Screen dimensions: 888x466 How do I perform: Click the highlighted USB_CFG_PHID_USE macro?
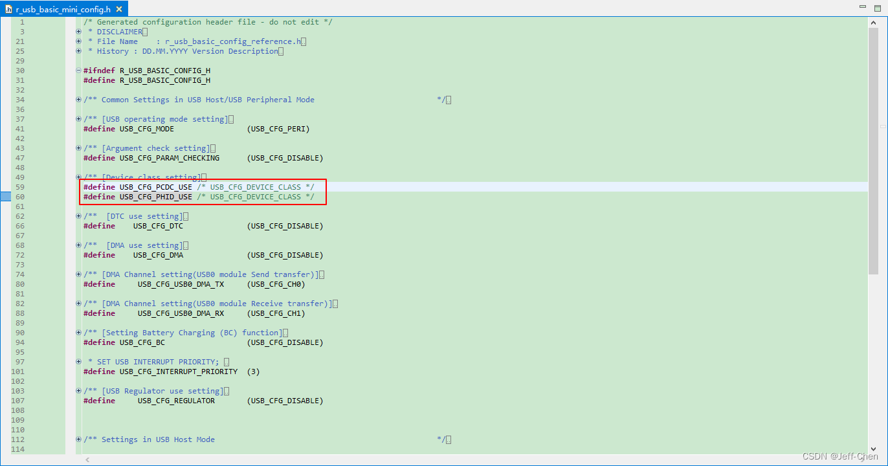click(156, 197)
